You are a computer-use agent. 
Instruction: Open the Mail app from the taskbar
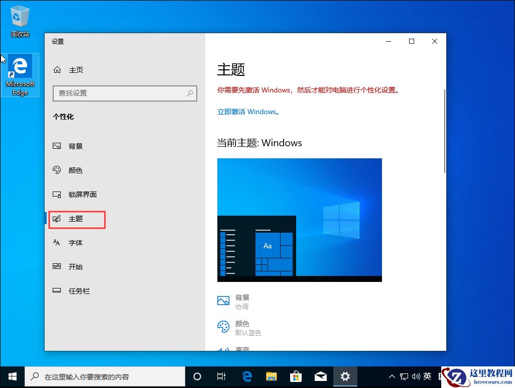320,376
